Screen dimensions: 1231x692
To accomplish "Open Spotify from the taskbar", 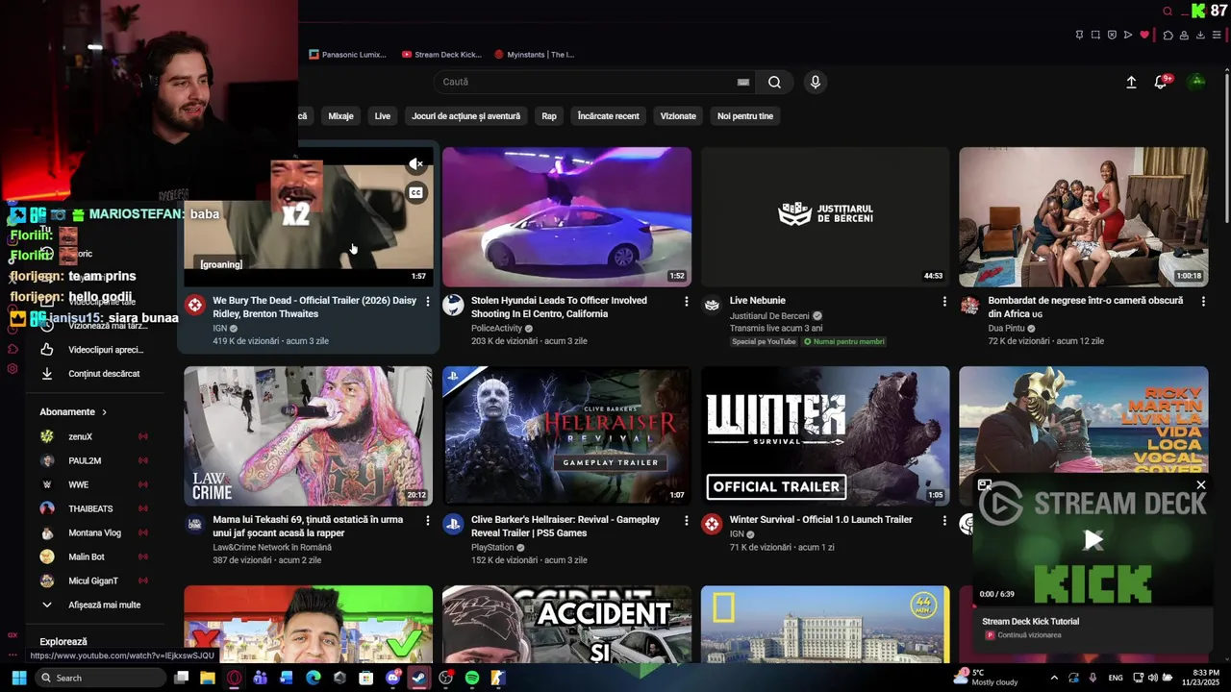I will coord(471,678).
